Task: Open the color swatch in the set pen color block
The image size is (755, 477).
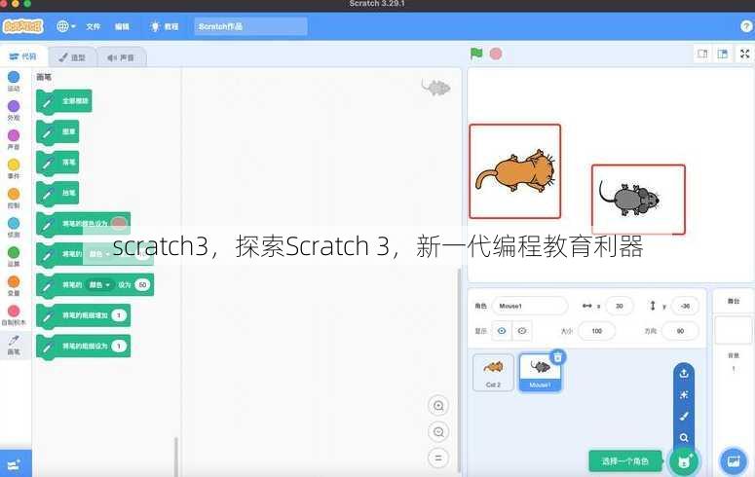Action: tap(119, 223)
